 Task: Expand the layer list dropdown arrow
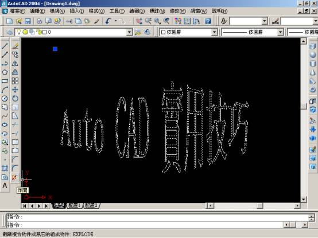[x=129, y=32]
